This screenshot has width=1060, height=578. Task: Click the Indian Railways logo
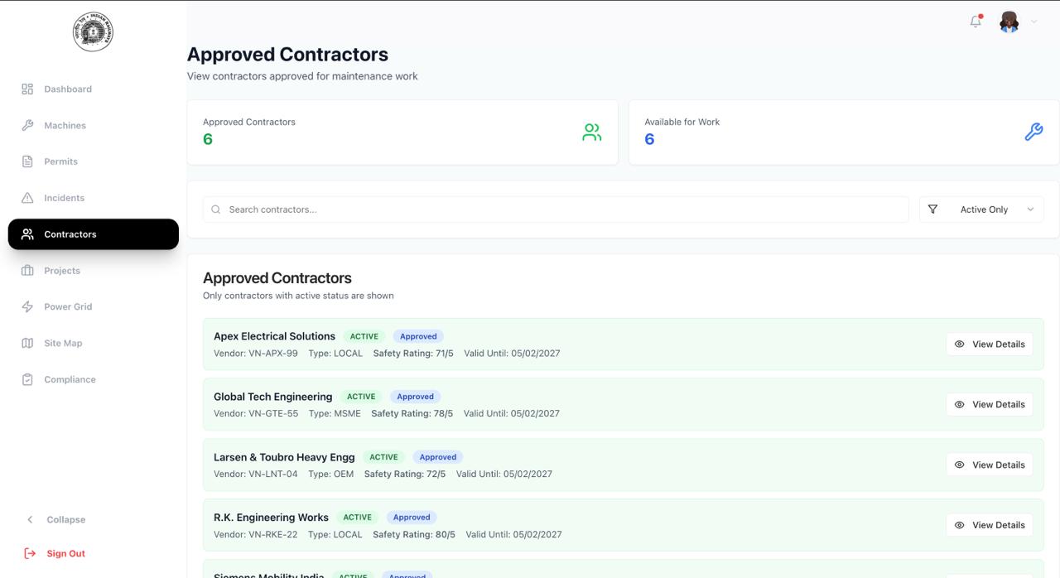[x=93, y=32]
